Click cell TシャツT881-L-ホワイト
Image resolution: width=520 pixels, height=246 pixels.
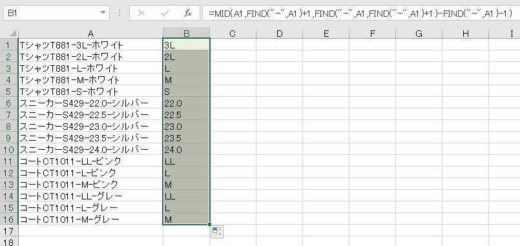click(x=90, y=68)
